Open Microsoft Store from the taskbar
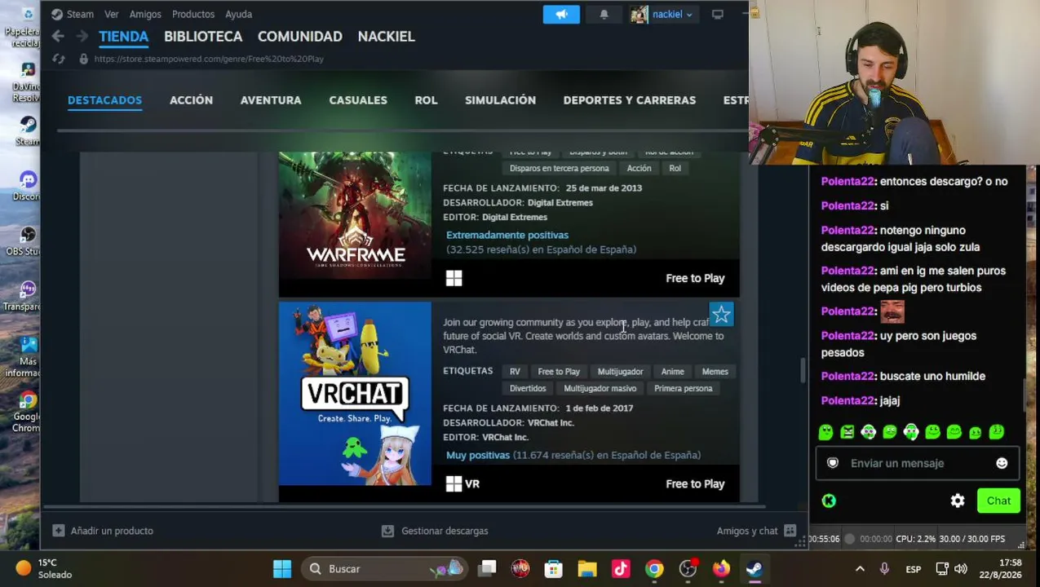1040x587 pixels. pyautogui.click(x=554, y=568)
